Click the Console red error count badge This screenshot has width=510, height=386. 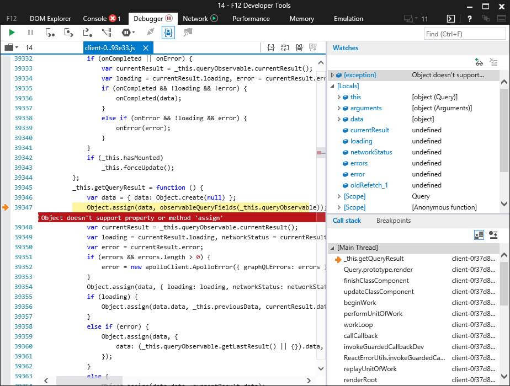pyautogui.click(x=113, y=19)
